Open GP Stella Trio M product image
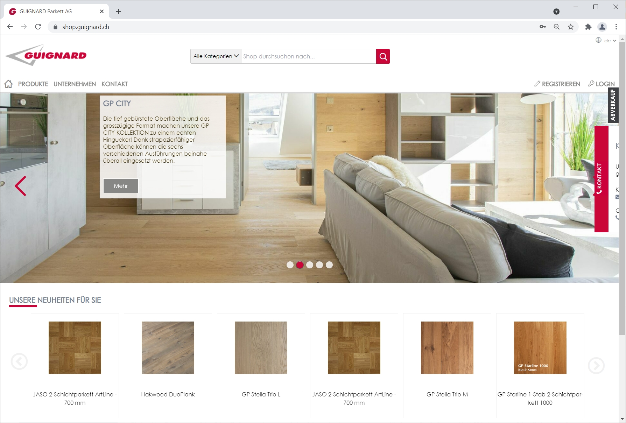This screenshot has height=423, width=626. point(447,348)
